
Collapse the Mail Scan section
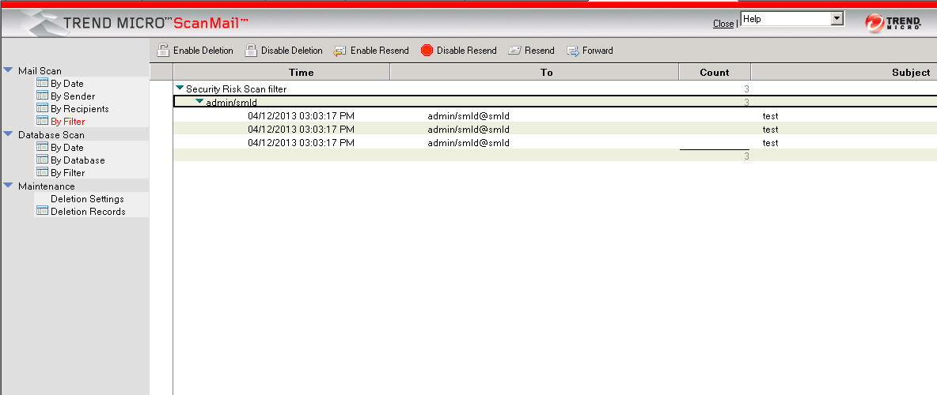click(8, 70)
